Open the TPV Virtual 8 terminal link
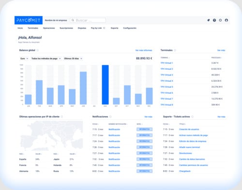 click(166, 105)
